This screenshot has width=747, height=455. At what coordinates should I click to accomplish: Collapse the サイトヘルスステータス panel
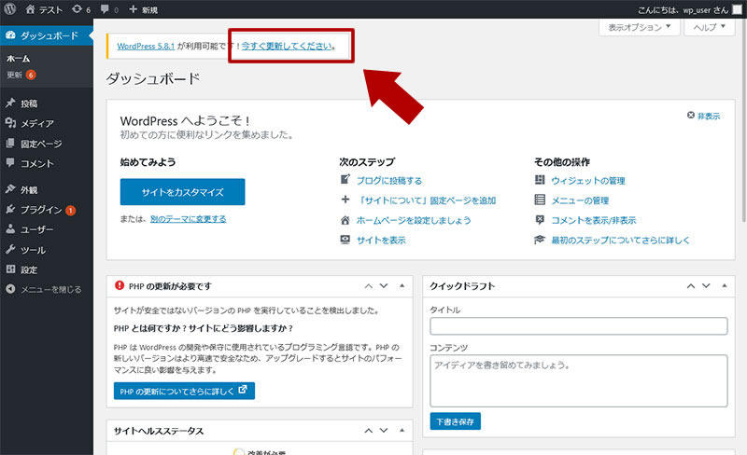pos(402,430)
